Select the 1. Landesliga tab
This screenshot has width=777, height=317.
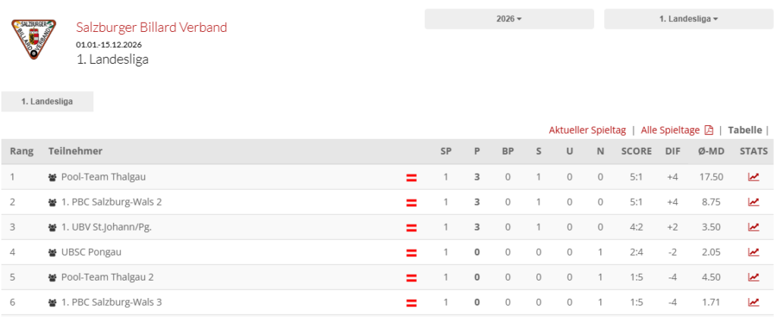click(47, 102)
